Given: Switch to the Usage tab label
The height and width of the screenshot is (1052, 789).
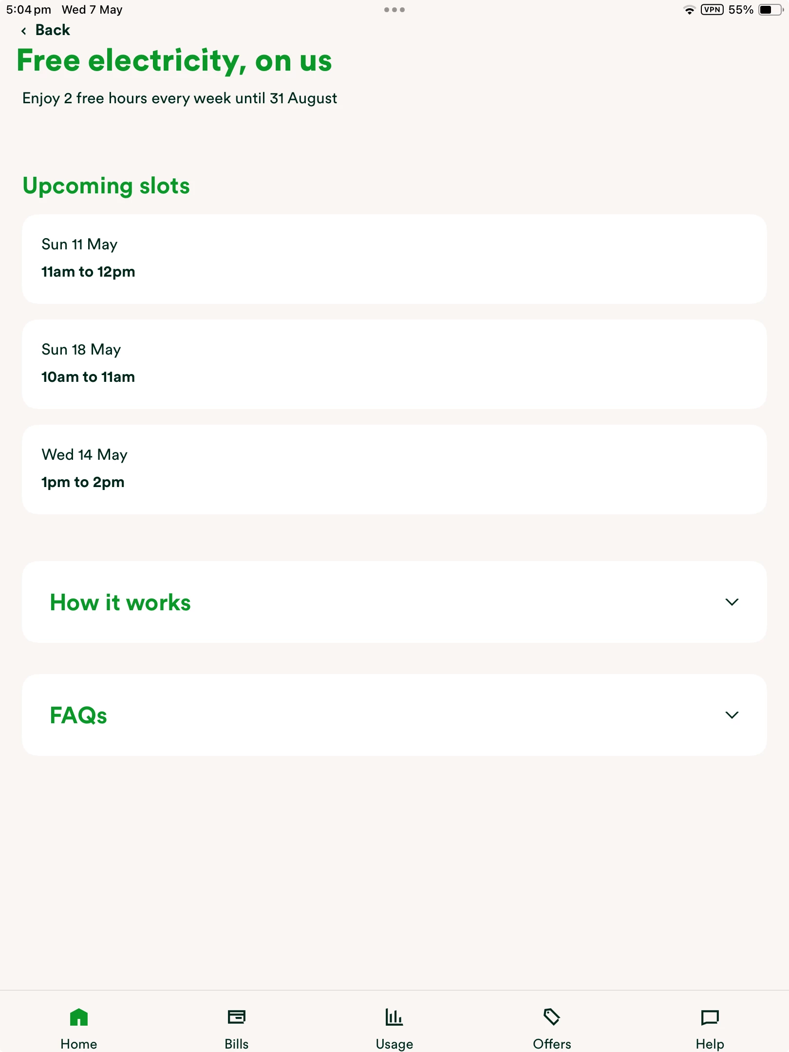Looking at the screenshot, I should (x=394, y=1044).
